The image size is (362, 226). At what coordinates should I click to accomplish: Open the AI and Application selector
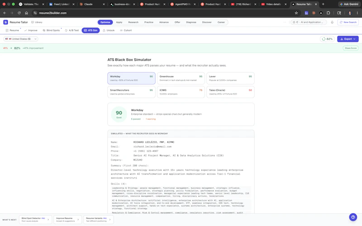[309, 22]
